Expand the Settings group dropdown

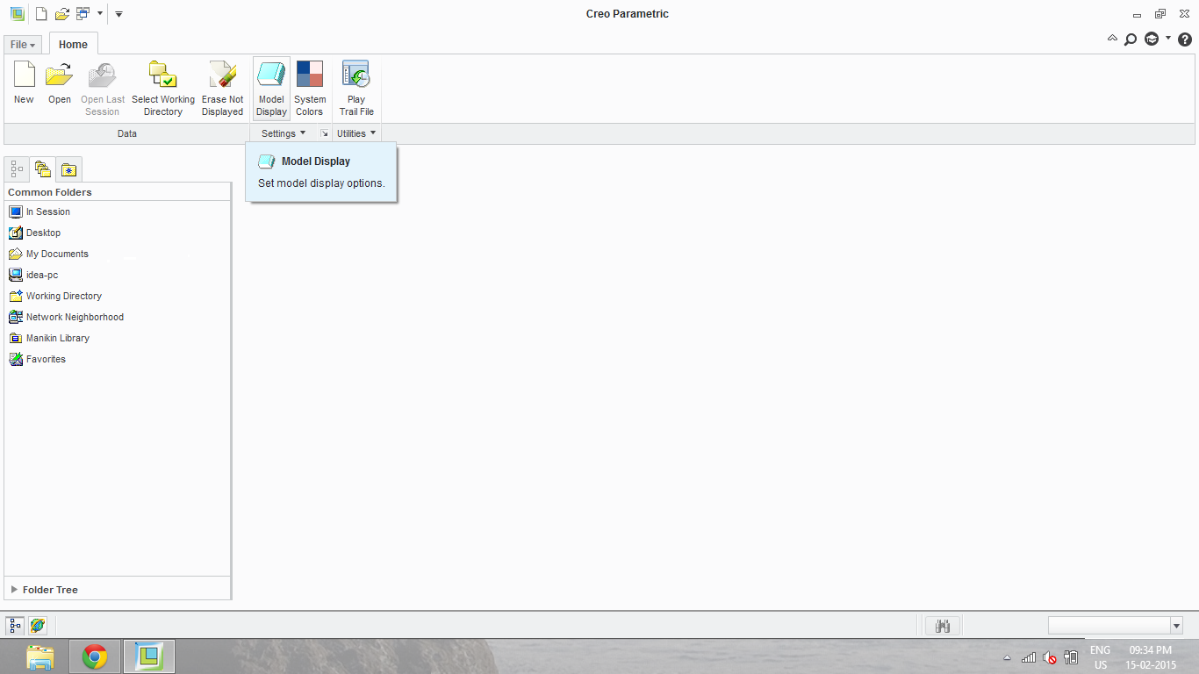[284, 133]
